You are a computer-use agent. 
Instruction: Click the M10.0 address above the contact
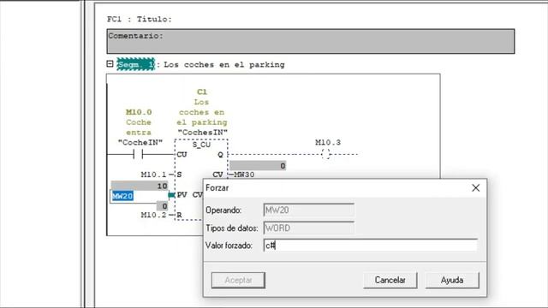139,112
